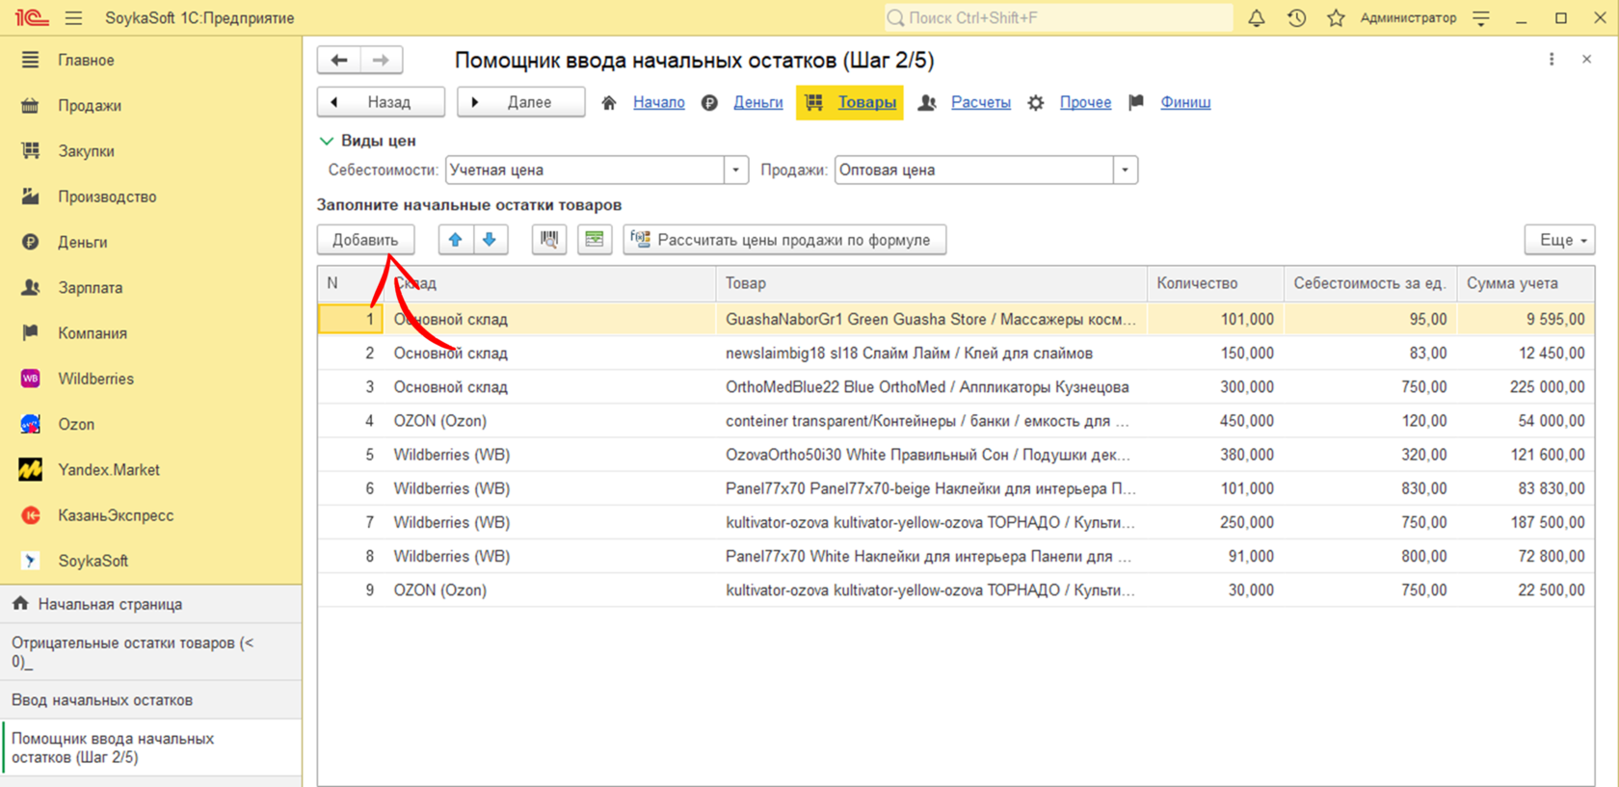Open Ввод начальных остатков tab
1619x787 pixels.
[151, 700]
